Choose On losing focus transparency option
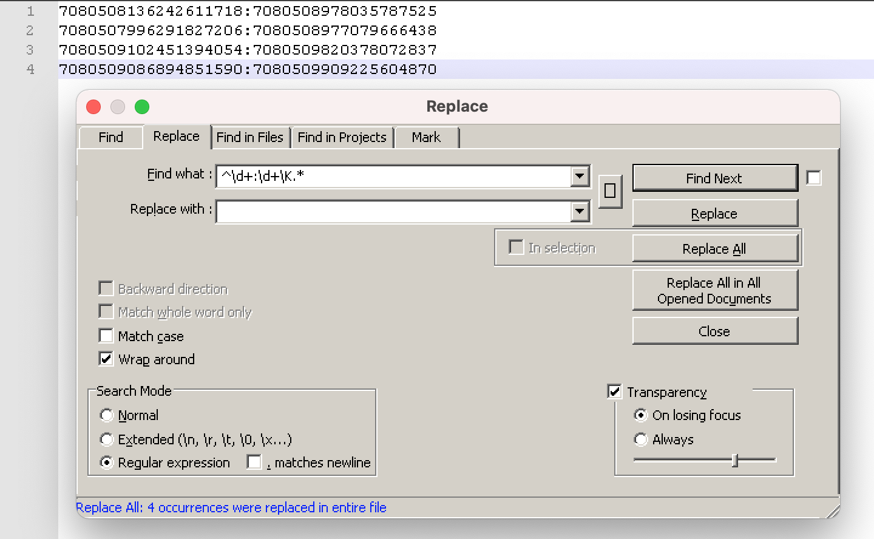Image resolution: width=874 pixels, height=539 pixels. [x=641, y=415]
